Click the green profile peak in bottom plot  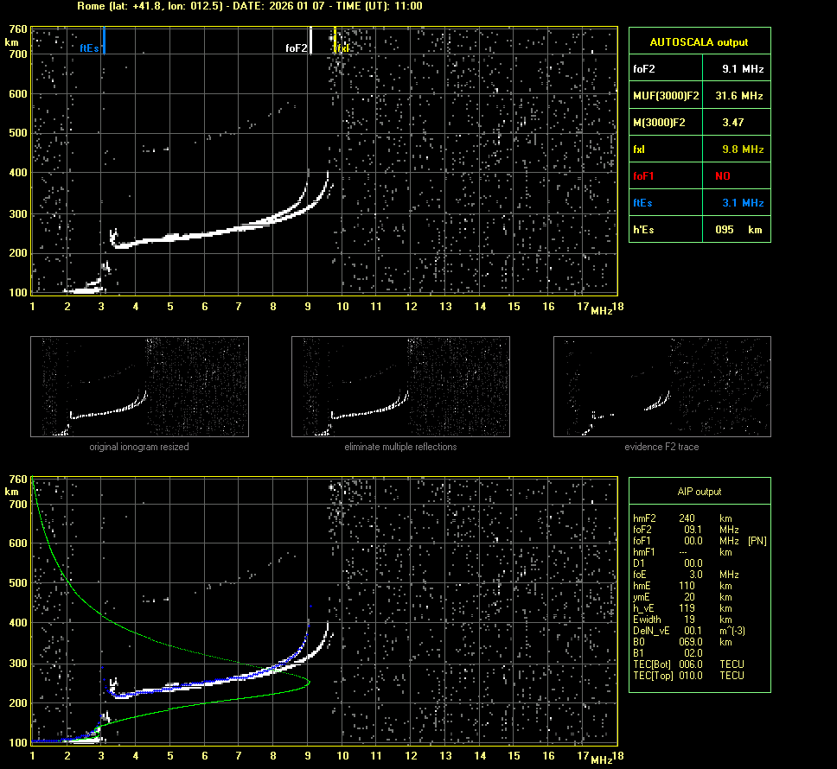309,683
